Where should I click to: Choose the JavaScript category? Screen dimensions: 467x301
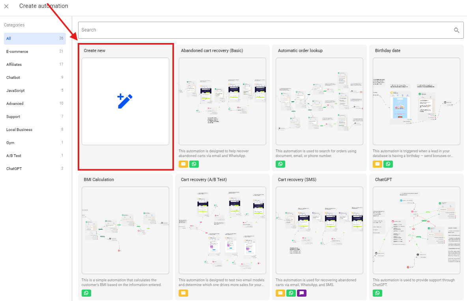coord(35,91)
